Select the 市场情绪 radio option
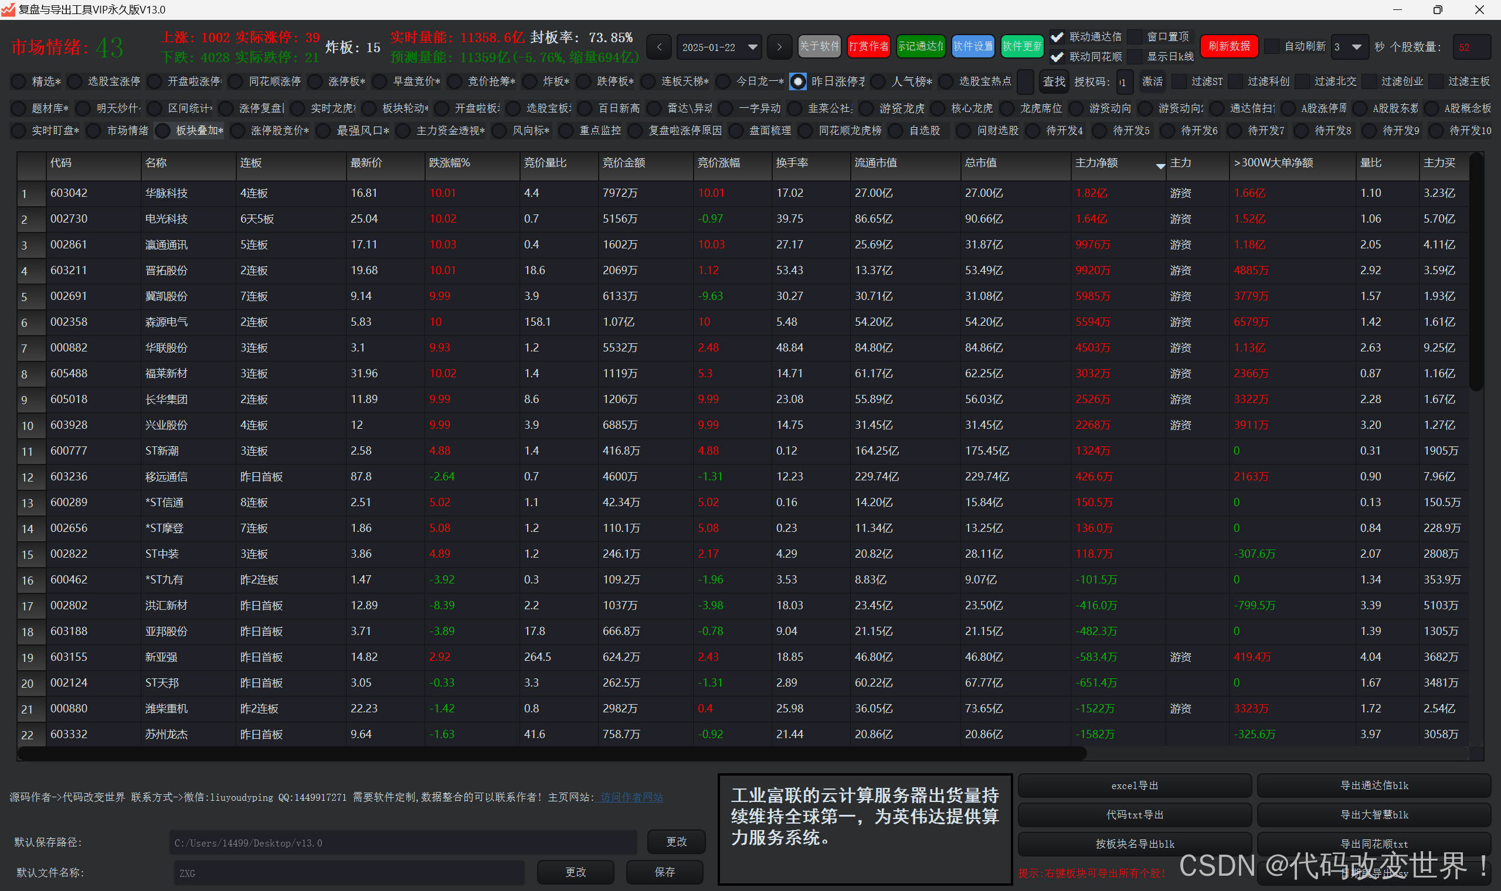This screenshot has width=1501, height=891. pos(94,130)
